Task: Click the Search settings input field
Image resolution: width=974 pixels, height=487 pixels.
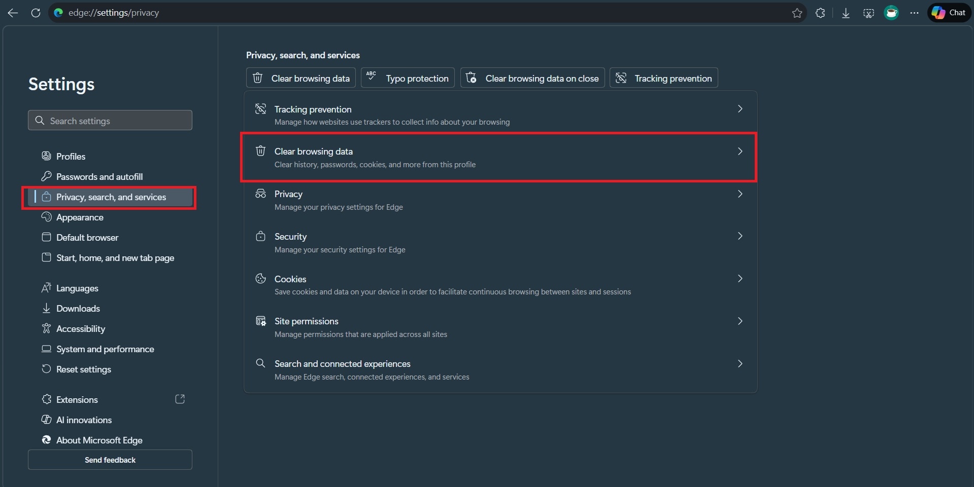Action: [x=110, y=120]
